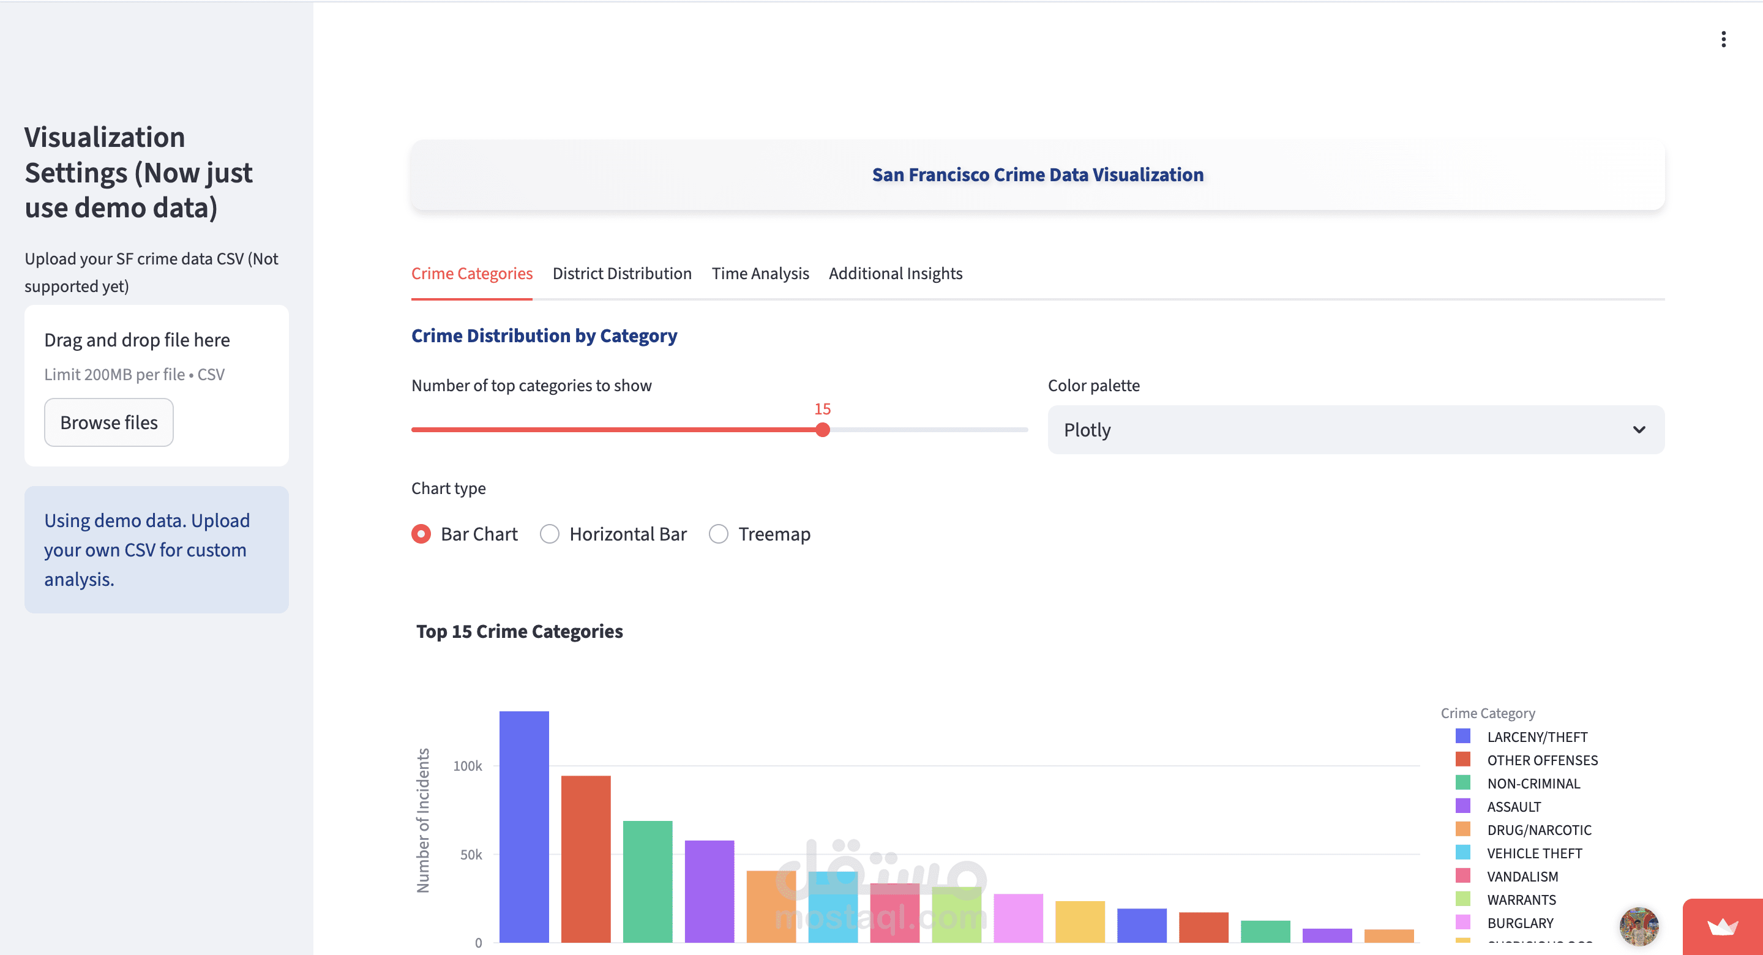Switch to the District Distribution tab
This screenshot has height=955, width=1763.
point(622,273)
